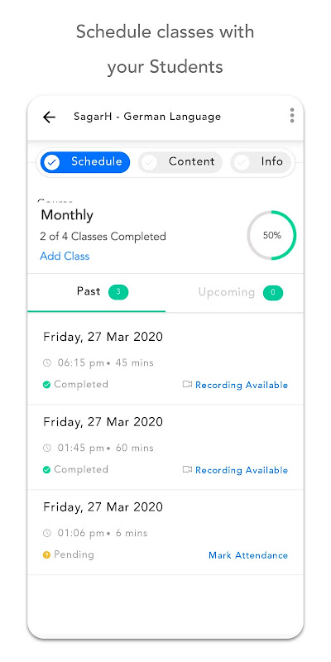Click the 50% circular progress indicator
This screenshot has height=662, width=331.
coord(271,236)
